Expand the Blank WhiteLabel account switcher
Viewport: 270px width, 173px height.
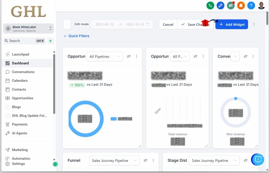(28, 28)
